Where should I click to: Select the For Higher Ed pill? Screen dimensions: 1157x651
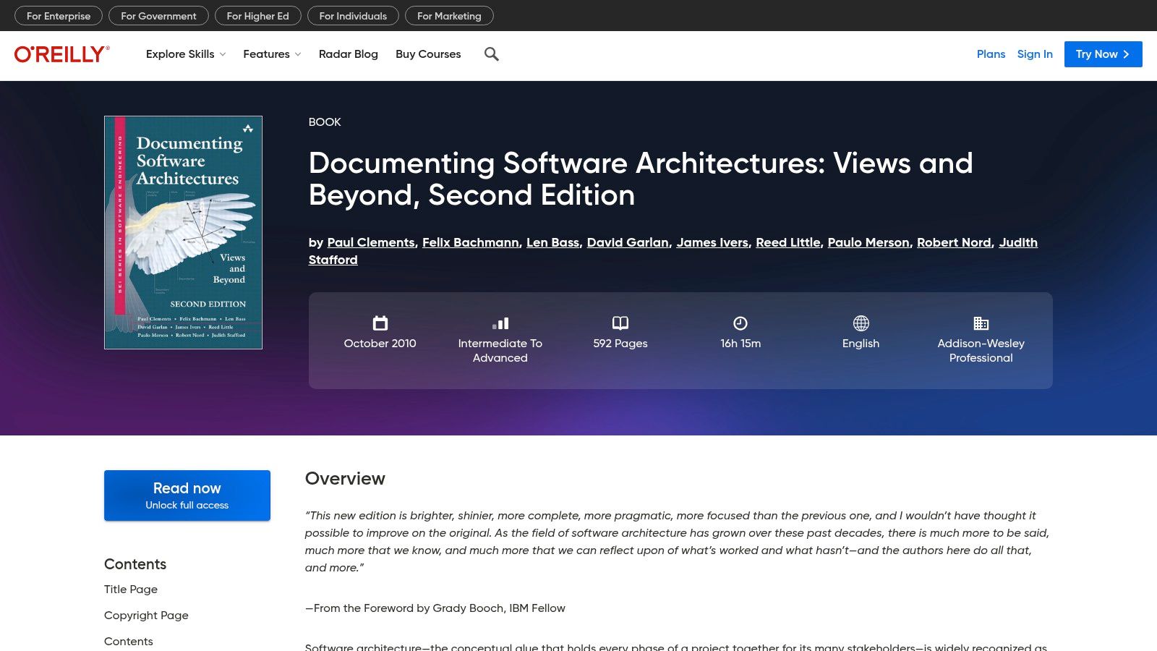tap(257, 16)
